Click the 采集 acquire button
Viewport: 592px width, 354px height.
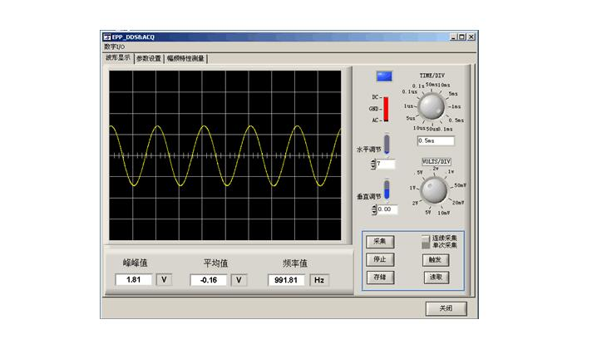(x=380, y=242)
